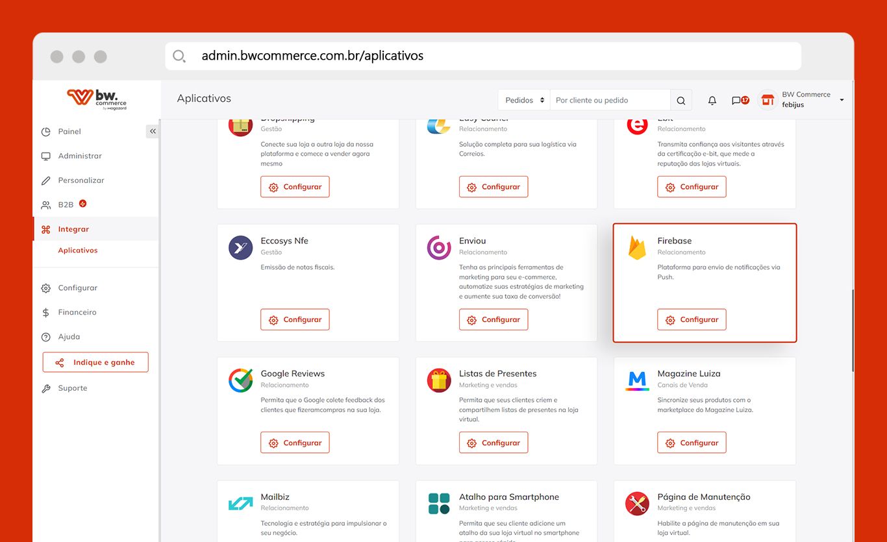Click the B2B red lightning badge
Screen dimensions: 887x542
(83, 203)
